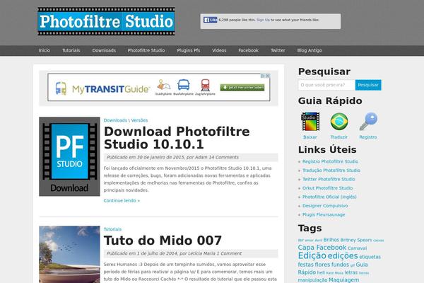Screen dimensions: 424x283
Task: Open the Blog Antigo menu item
Action: (310, 50)
